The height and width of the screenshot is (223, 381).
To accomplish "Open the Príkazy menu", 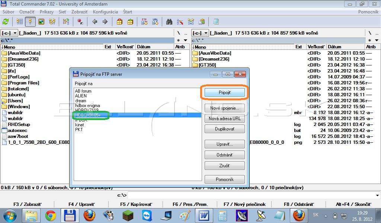I will (47, 12).
